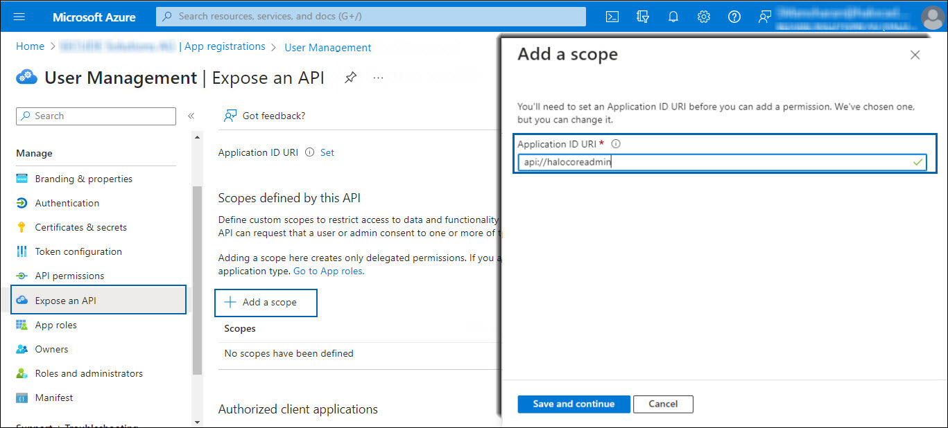Collapse the sidebar with the double chevrons
Screen dimensions: 948x428
coord(191,116)
